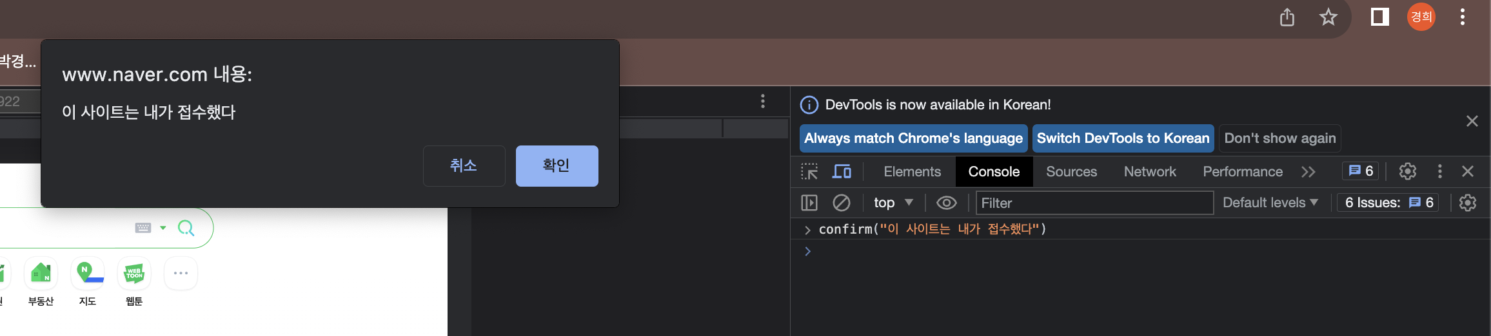Dismiss the DevTools language infobar
Viewport: 1491px width, 336px height.
coord(1472,121)
